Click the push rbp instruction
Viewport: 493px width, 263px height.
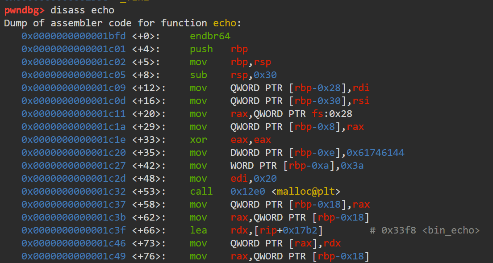pos(219,49)
